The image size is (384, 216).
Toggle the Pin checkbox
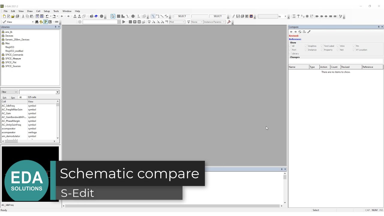tap(354, 46)
